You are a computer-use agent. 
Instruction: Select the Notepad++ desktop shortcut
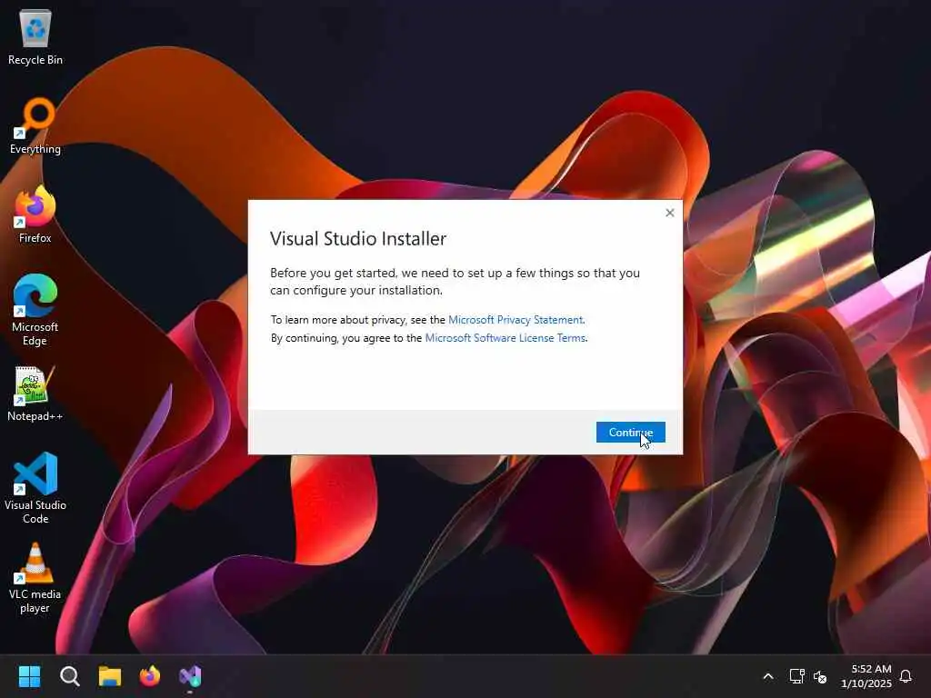pyautogui.click(x=35, y=394)
